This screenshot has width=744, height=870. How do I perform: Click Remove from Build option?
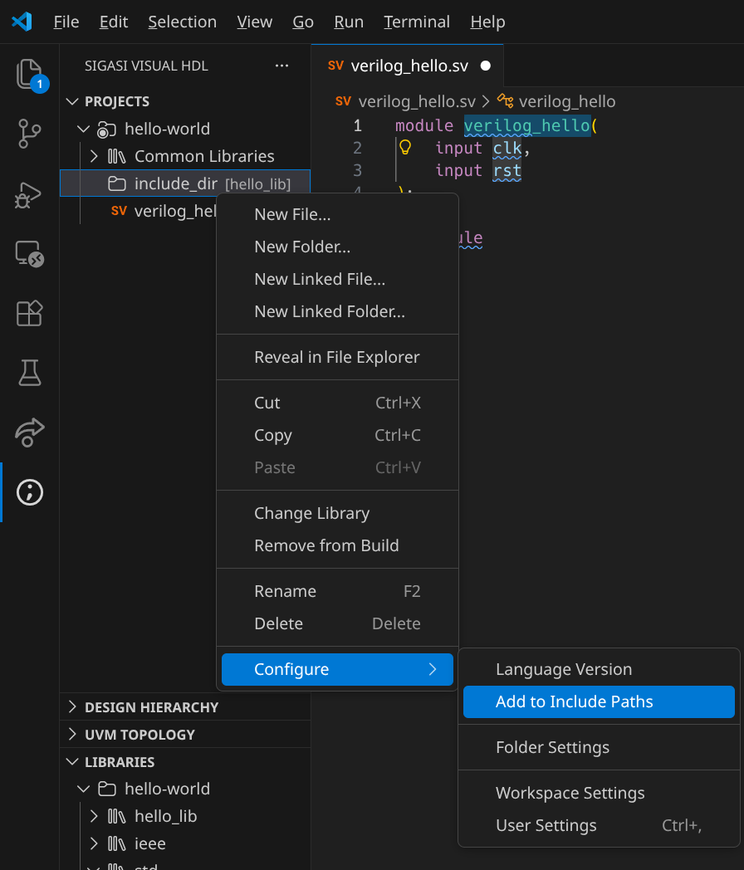[x=326, y=545]
